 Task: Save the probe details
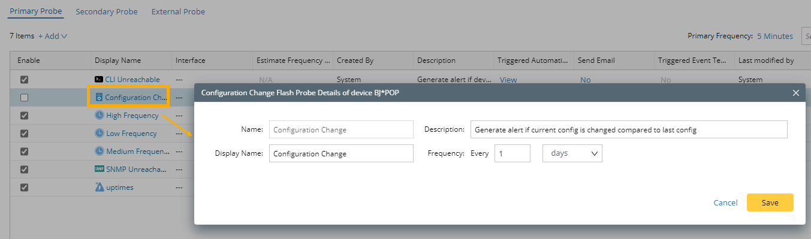tap(770, 202)
